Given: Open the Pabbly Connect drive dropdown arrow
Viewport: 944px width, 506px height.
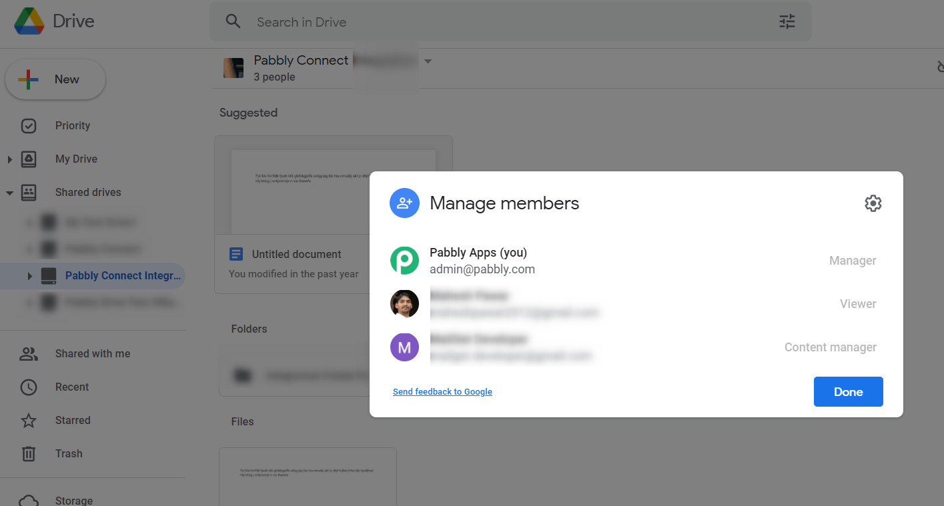Looking at the screenshot, I should [428, 61].
